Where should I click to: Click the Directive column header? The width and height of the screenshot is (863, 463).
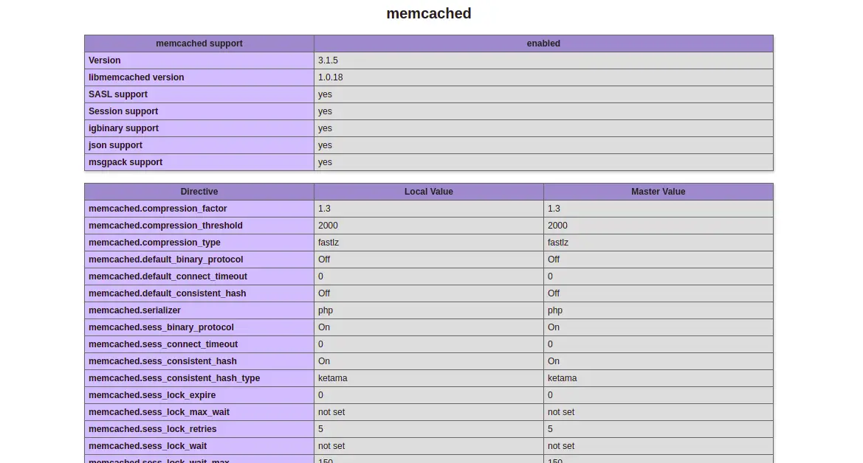click(x=199, y=192)
